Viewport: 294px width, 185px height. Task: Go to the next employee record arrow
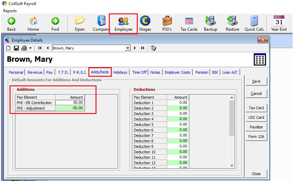pyautogui.click(x=135, y=48)
